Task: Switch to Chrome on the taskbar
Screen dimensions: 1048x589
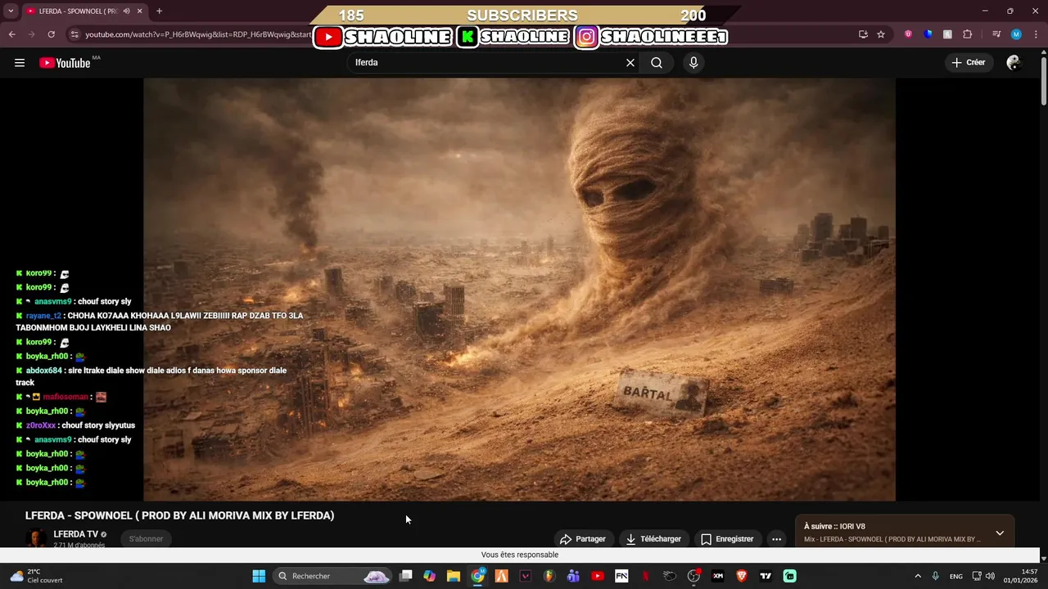Action: coord(477,576)
